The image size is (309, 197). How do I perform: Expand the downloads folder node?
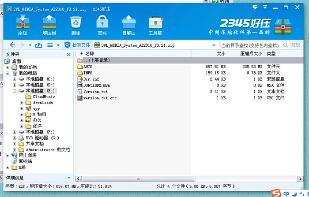(x=22, y=103)
